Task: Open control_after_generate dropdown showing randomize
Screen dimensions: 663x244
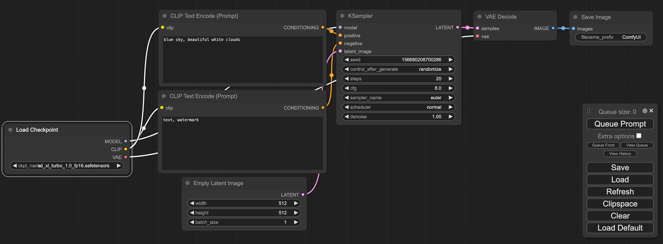Action: click(x=398, y=69)
